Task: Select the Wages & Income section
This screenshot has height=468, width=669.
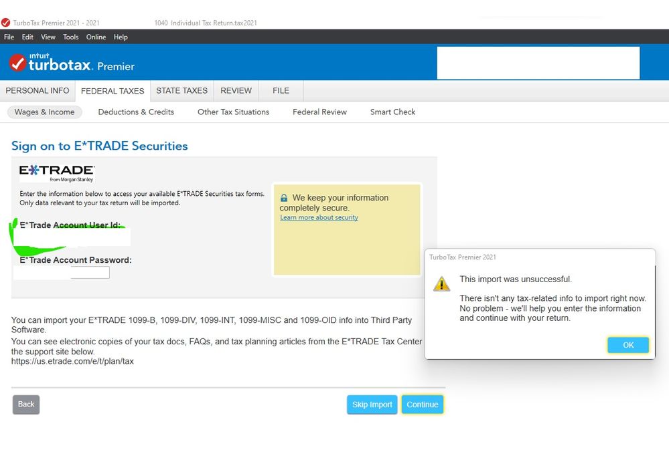Action: pyautogui.click(x=44, y=112)
